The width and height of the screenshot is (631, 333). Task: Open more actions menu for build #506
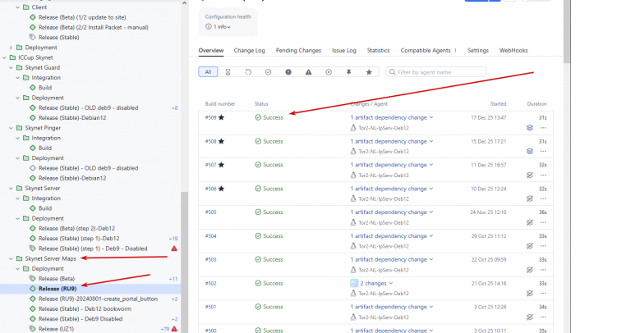543,198
